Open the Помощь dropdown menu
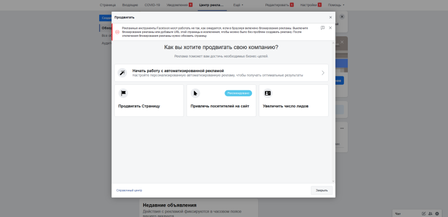 tap(336, 5)
